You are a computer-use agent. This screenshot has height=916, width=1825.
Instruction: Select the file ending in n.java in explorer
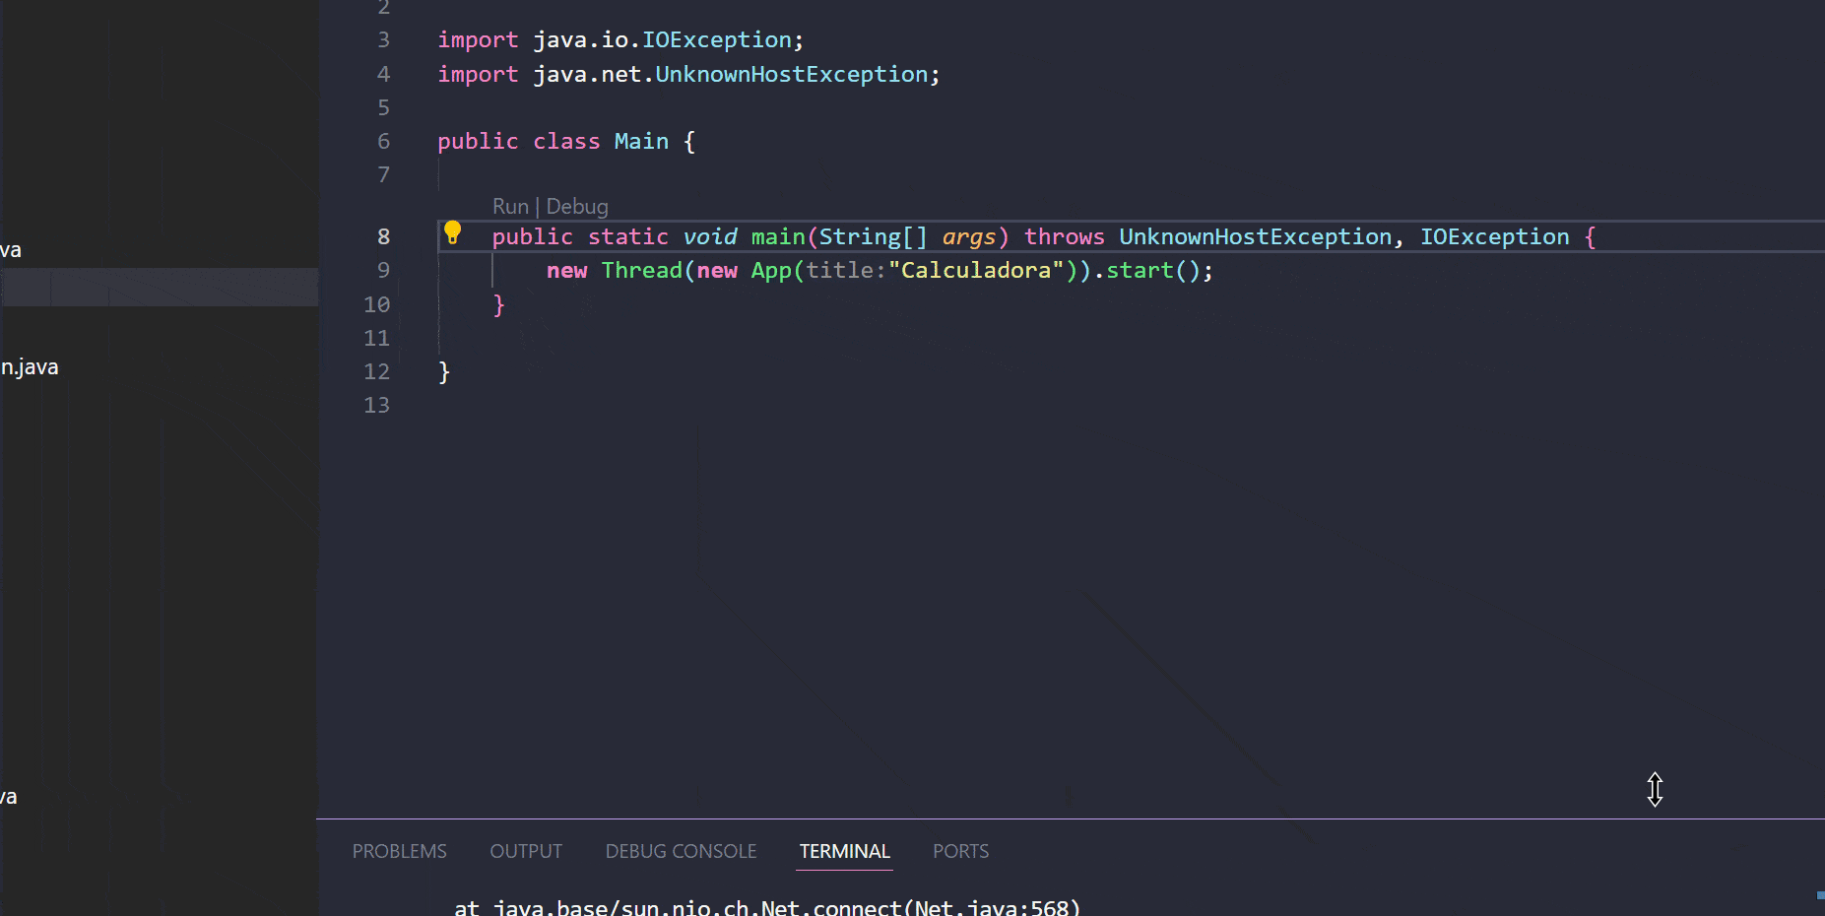pos(30,367)
